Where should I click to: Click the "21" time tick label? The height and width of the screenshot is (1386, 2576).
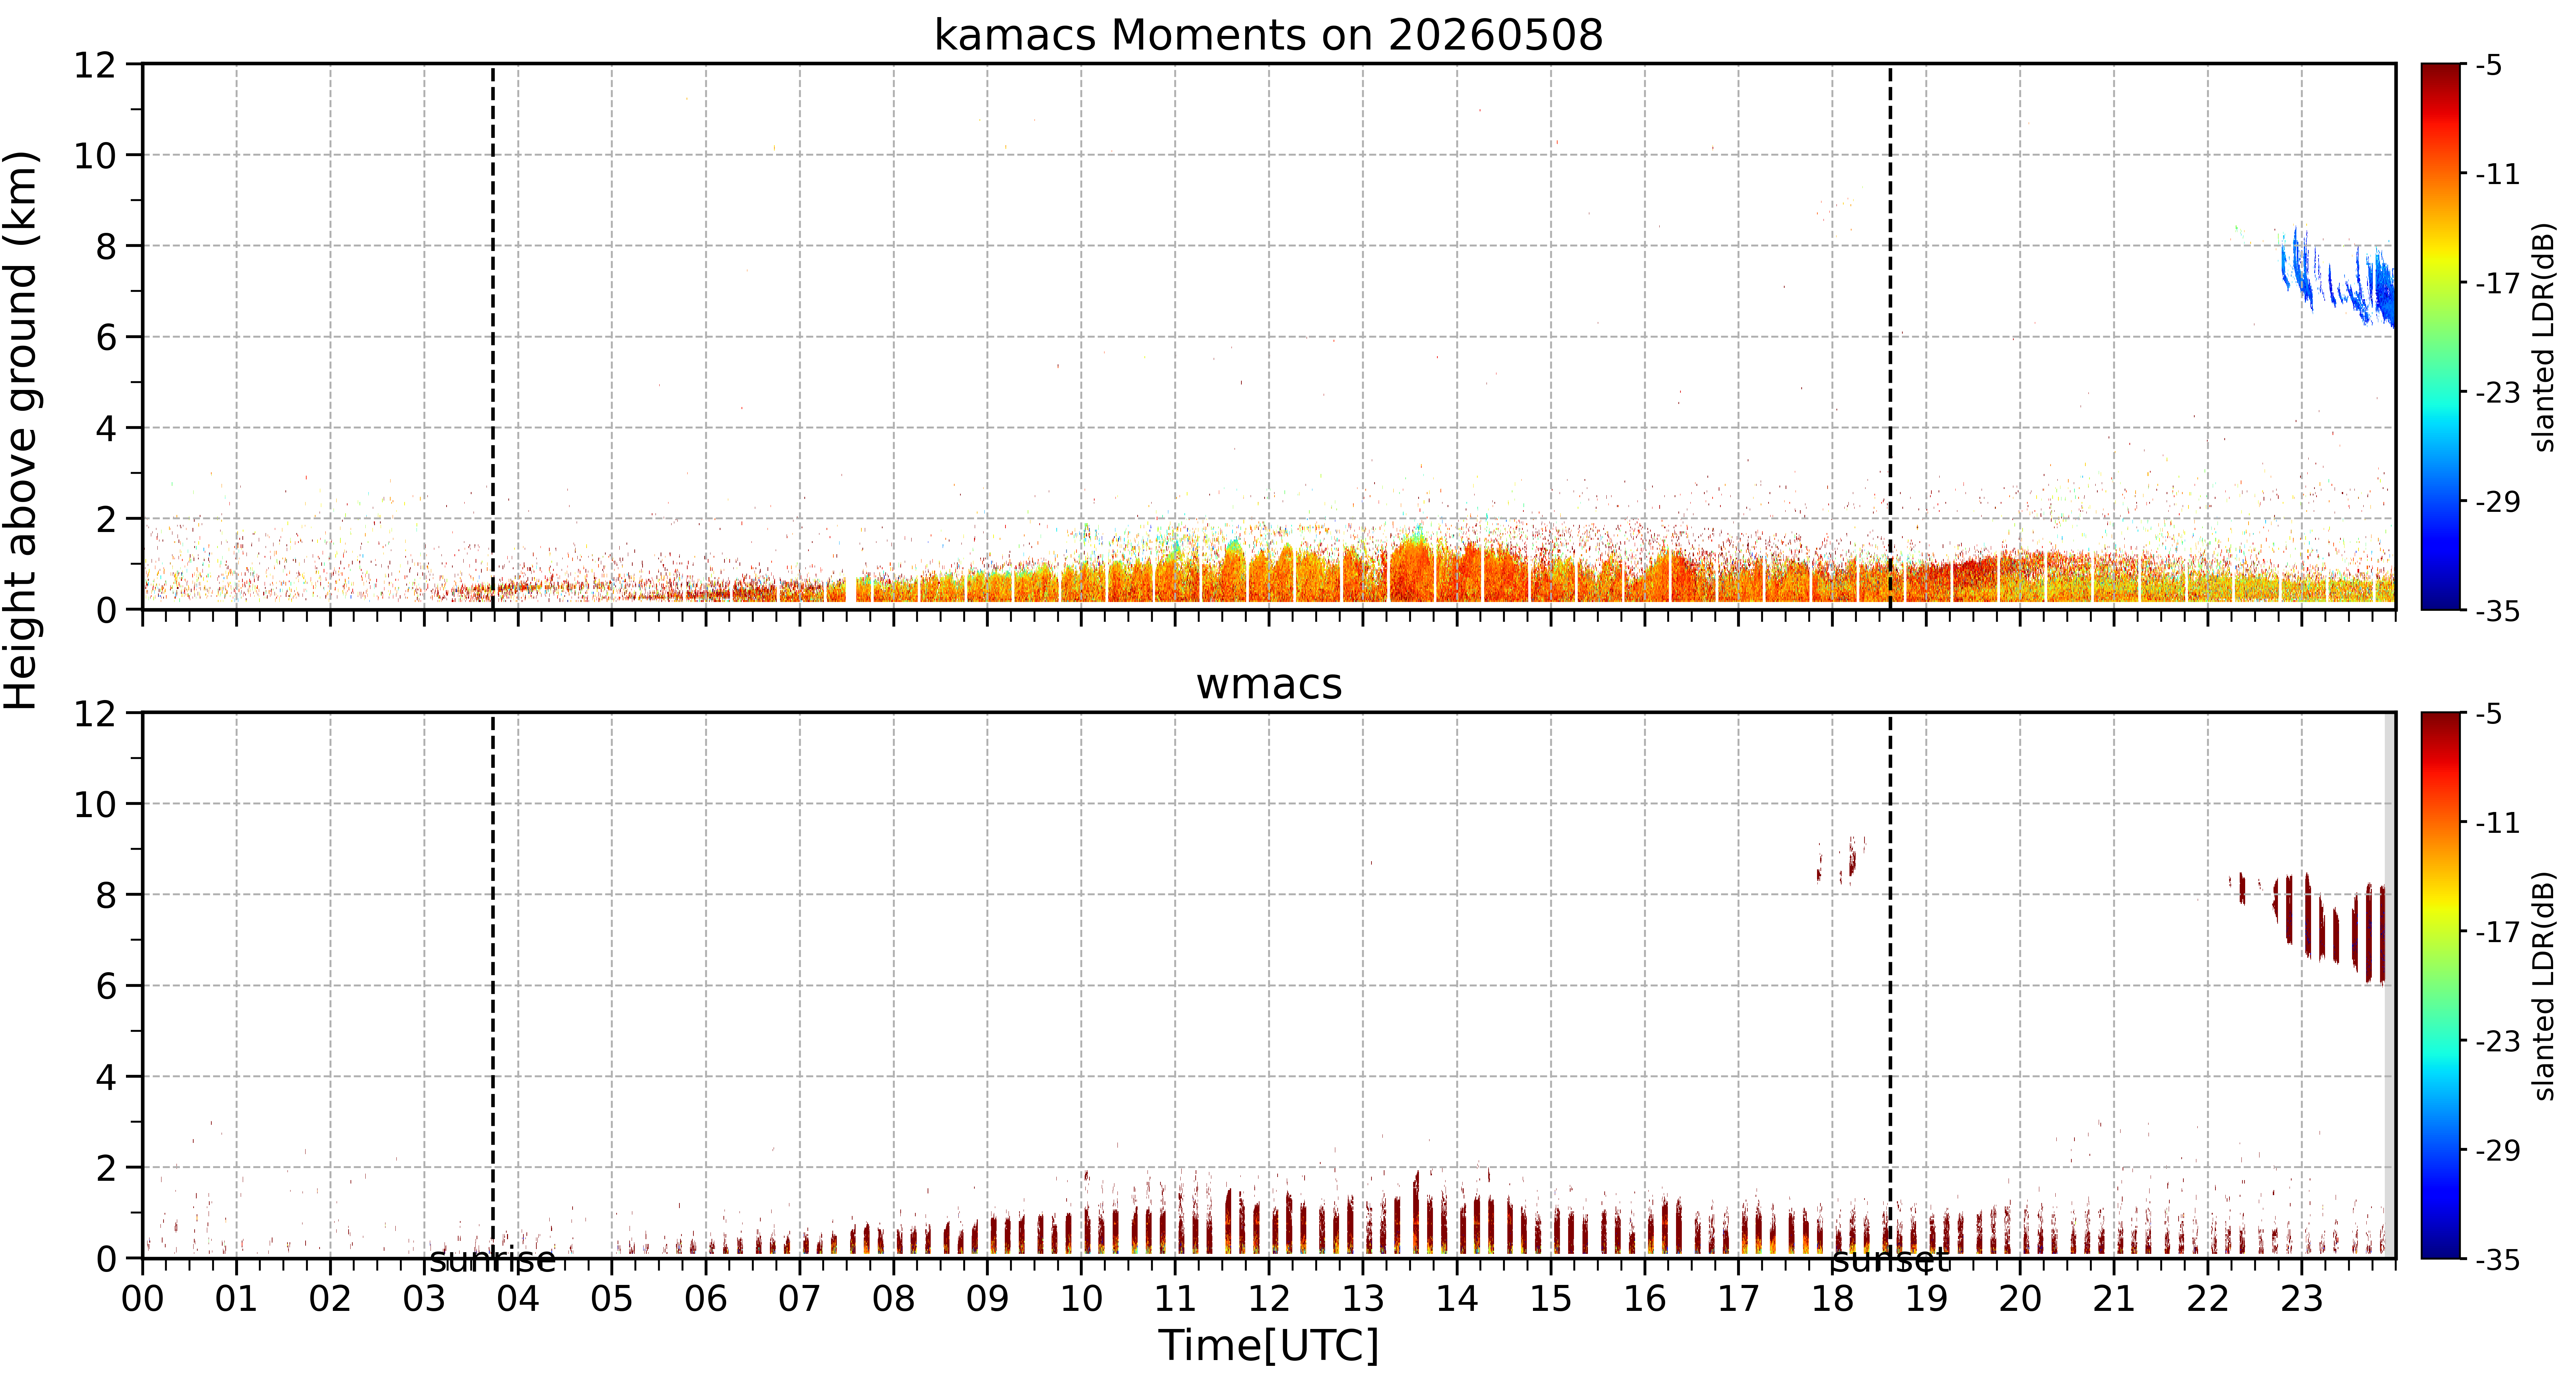(x=2114, y=1299)
